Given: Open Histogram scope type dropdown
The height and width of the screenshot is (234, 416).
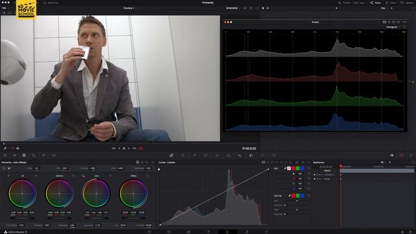Looking at the screenshot, I should (393, 27).
